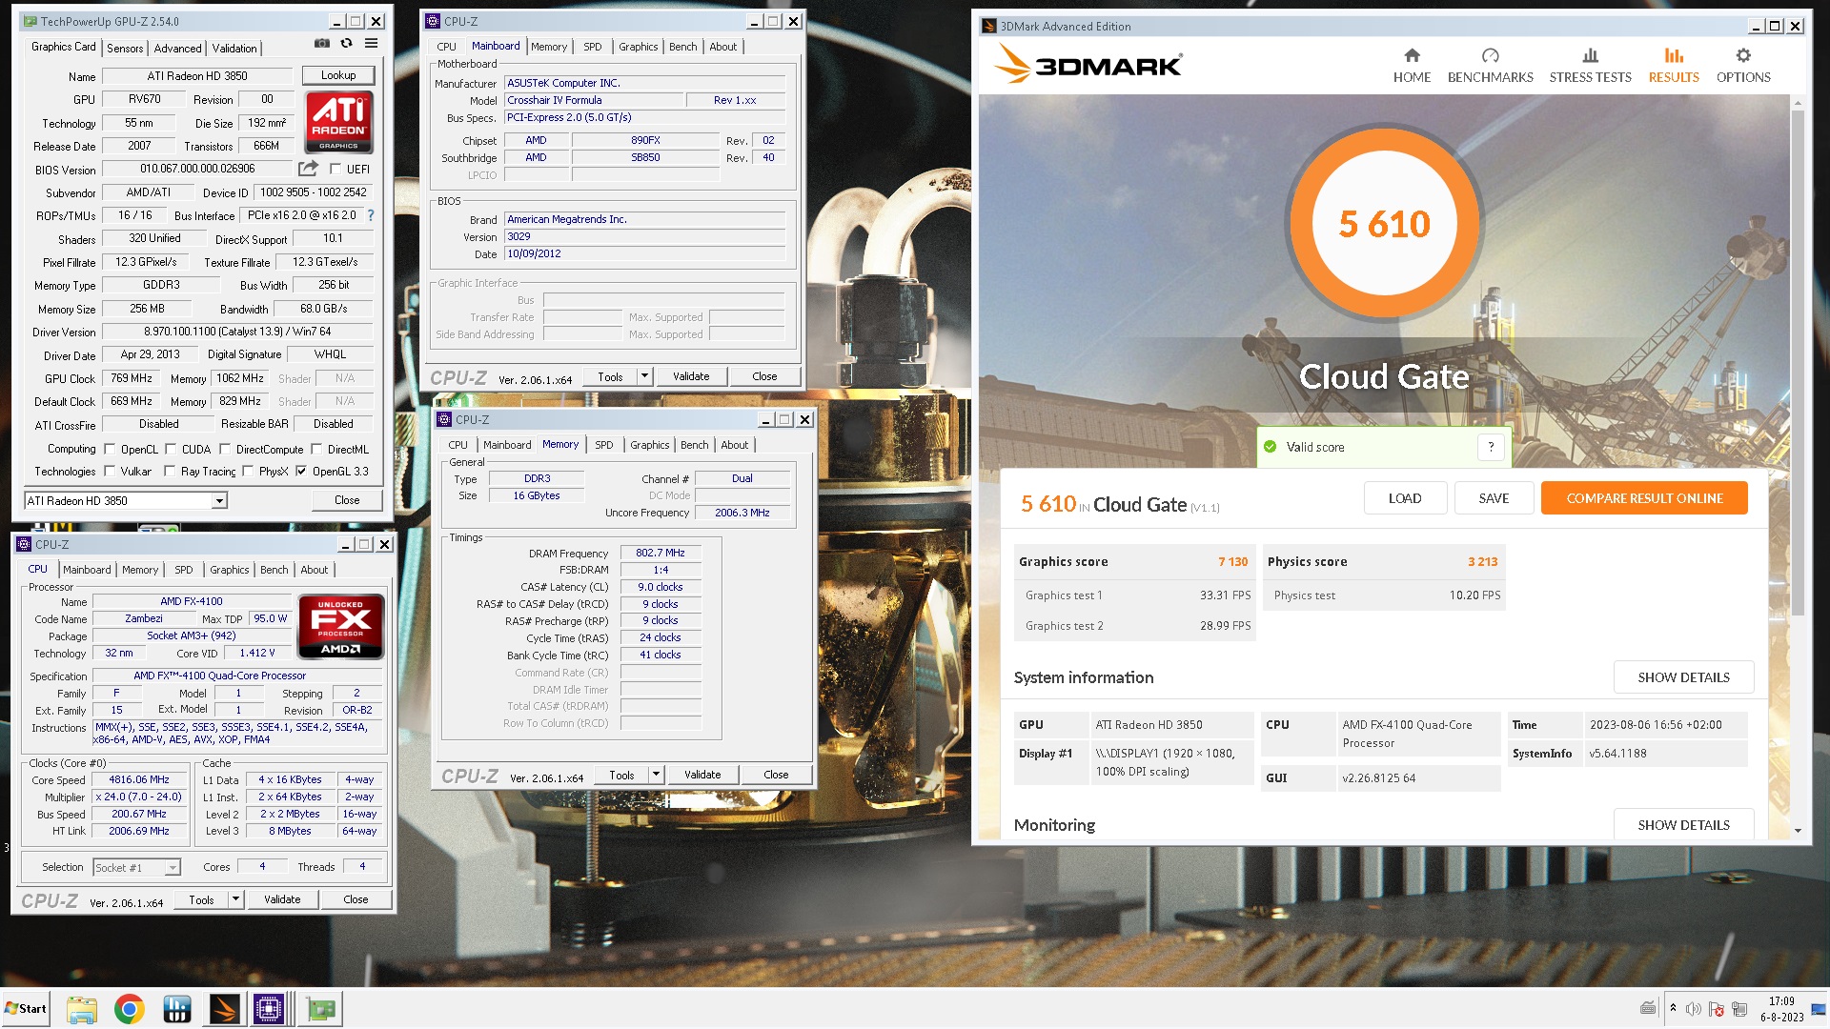Click the 3DMark SAVE button
The width and height of the screenshot is (1830, 1029).
[x=1494, y=498]
